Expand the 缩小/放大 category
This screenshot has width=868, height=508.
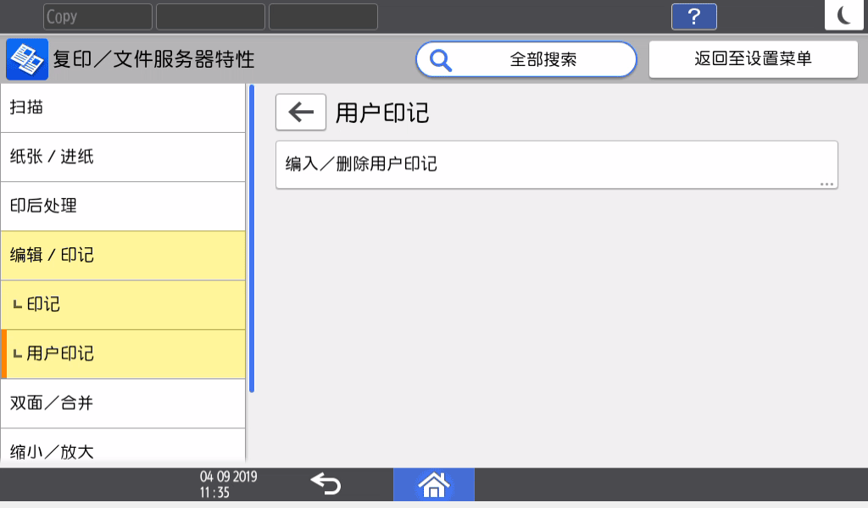pos(123,449)
